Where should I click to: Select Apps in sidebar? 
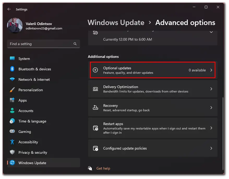44,100
